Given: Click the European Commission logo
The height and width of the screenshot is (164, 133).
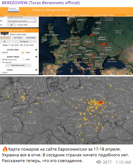Looking at the screenshot, I should (x=14, y=9).
